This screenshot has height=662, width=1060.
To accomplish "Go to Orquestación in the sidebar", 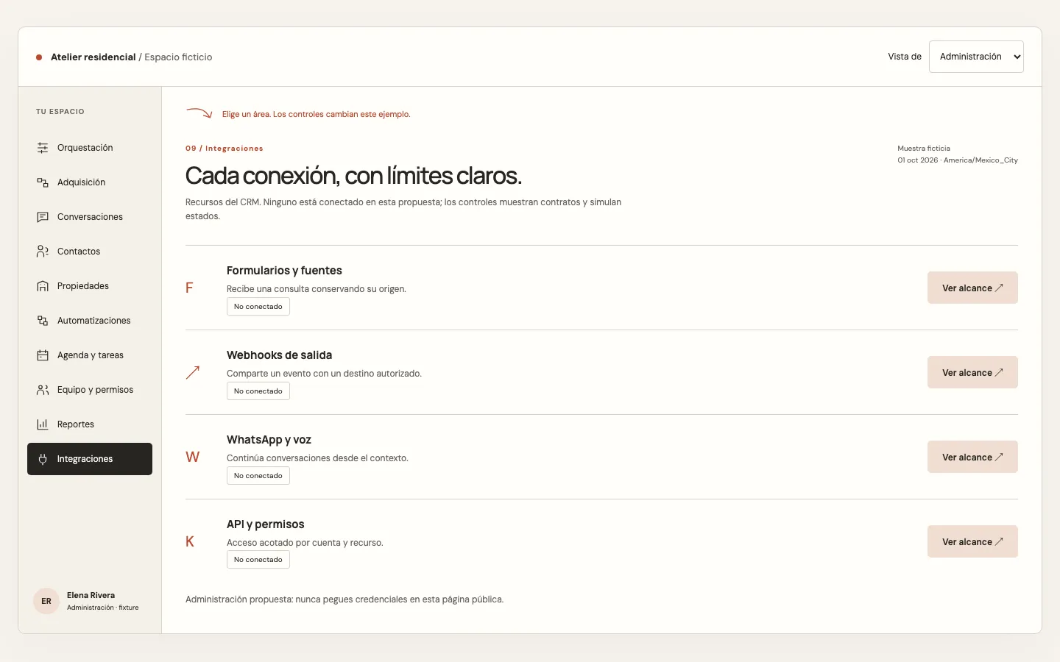I will tap(90, 148).
